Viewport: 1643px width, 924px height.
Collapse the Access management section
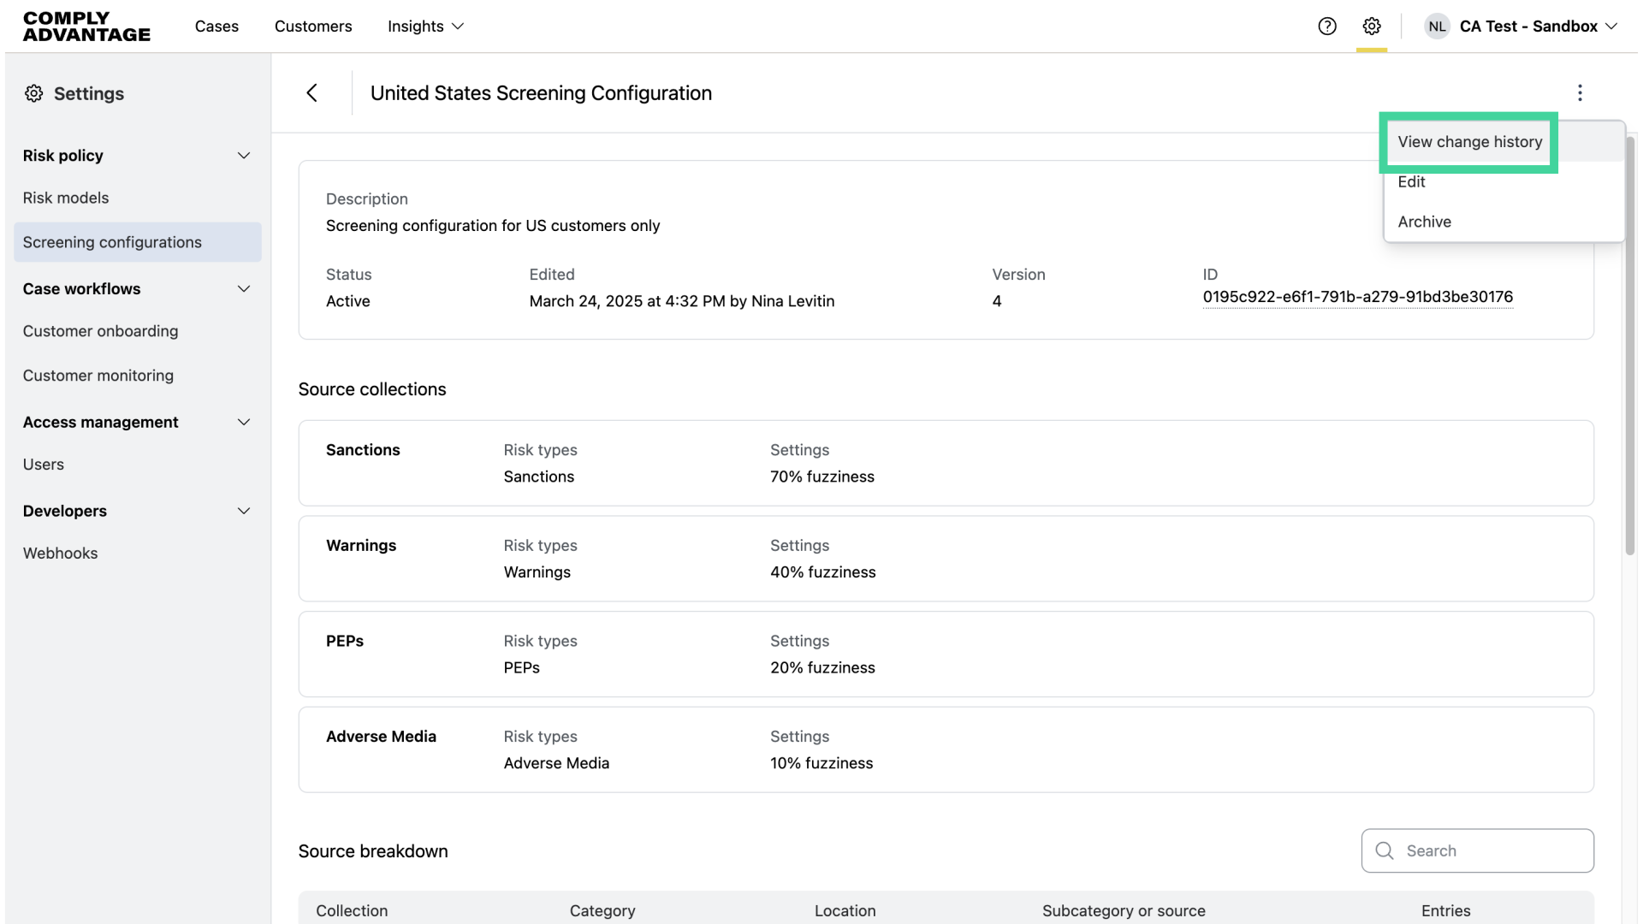point(244,423)
